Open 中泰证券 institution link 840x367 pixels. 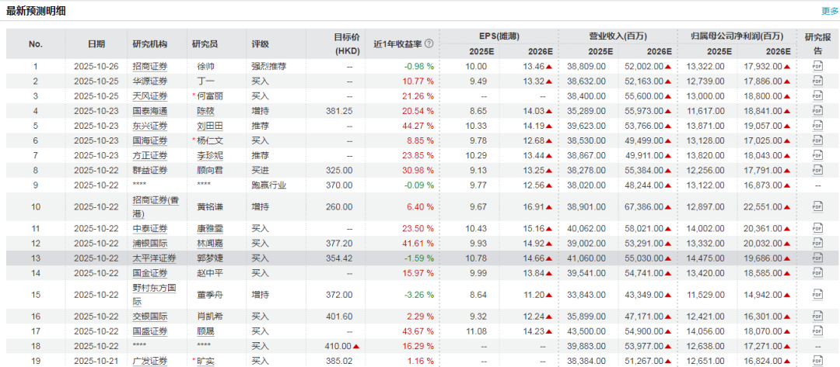click(149, 229)
